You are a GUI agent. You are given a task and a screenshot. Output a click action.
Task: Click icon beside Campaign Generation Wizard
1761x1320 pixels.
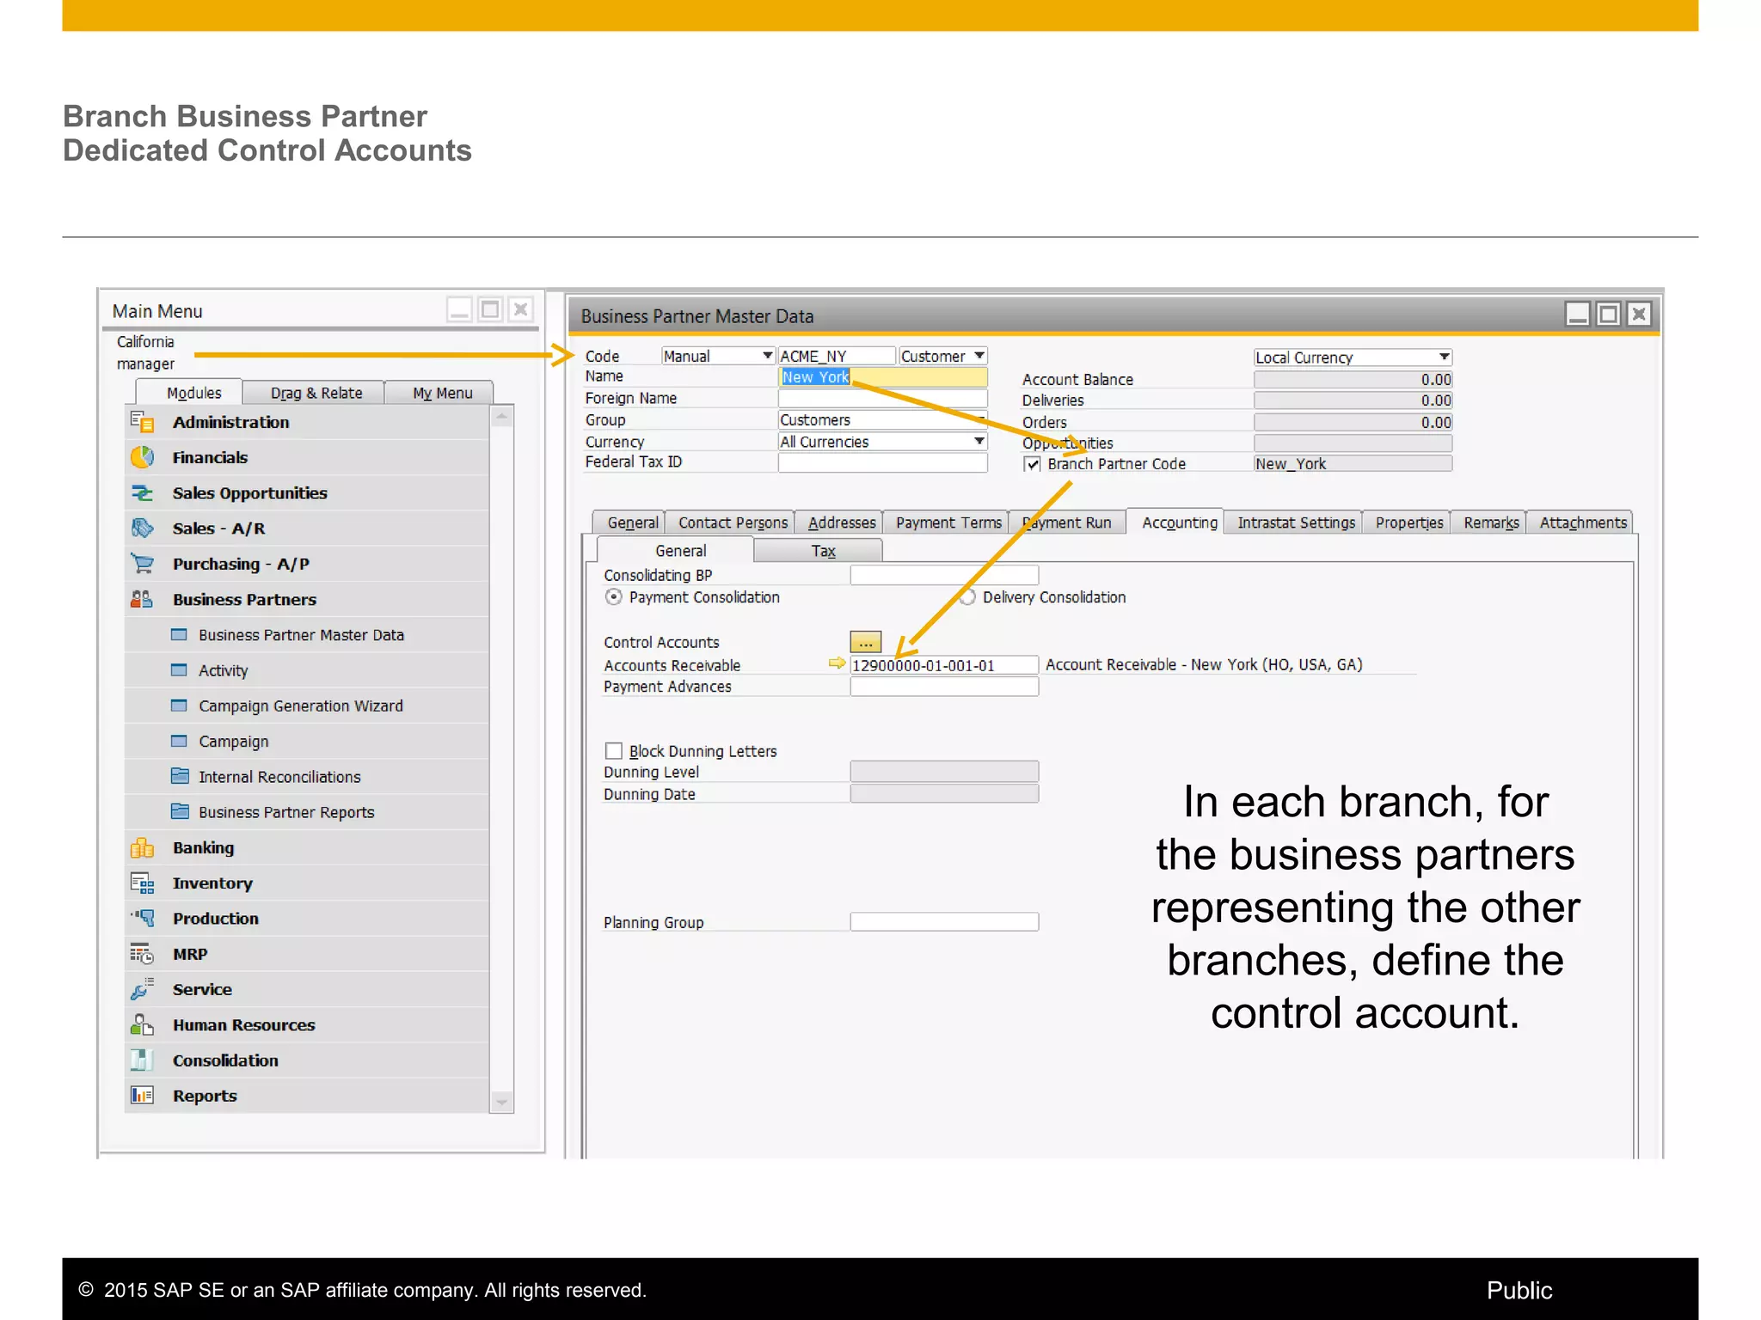pyautogui.click(x=179, y=706)
